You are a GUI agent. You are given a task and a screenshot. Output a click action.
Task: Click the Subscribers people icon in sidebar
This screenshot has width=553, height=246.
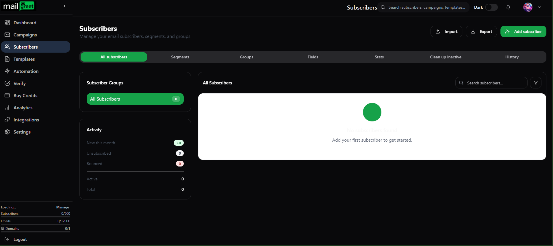click(x=7, y=47)
